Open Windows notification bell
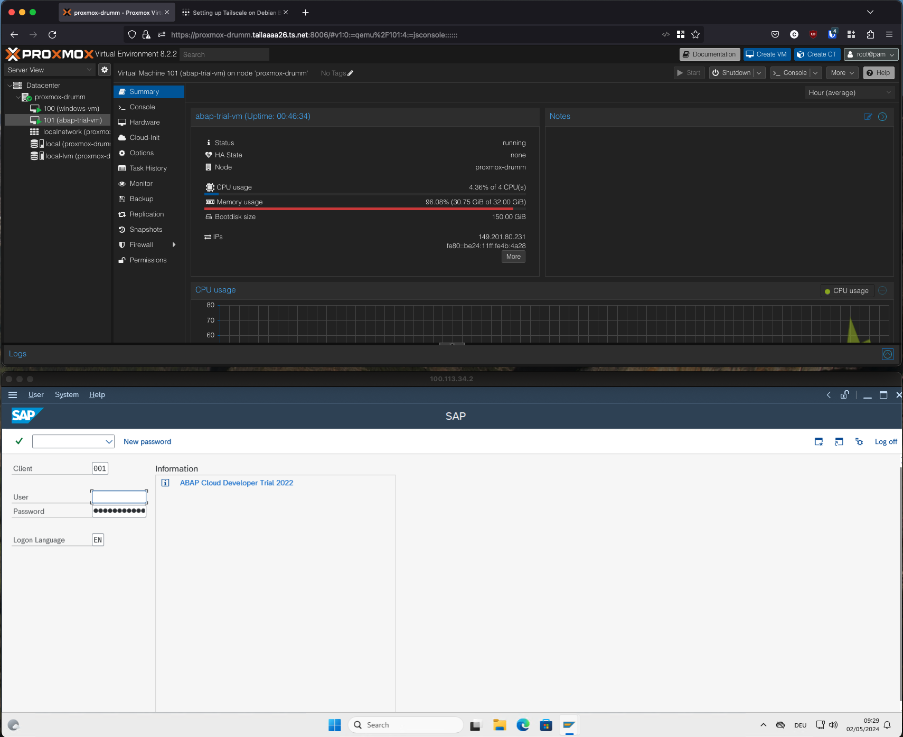The height and width of the screenshot is (737, 903). (x=888, y=725)
